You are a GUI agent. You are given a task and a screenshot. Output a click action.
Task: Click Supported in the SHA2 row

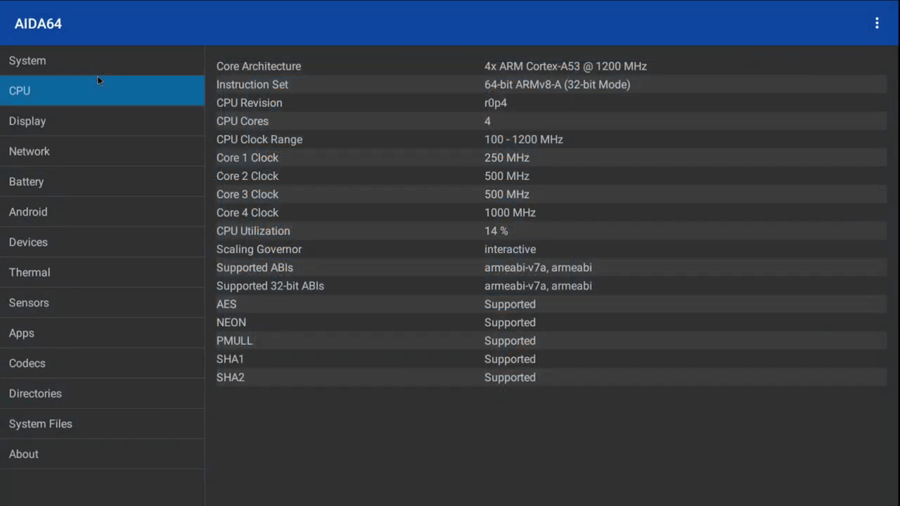click(510, 377)
